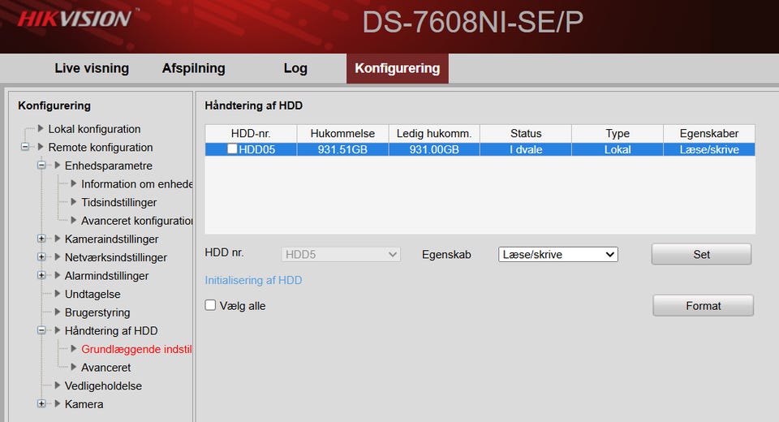Open the Live visning tab
This screenshot has height=422, width=779.
coord(92,68)
